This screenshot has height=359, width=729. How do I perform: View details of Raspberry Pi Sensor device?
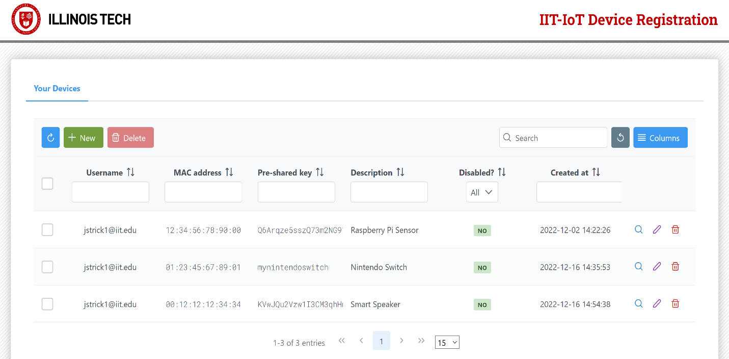coord(638,230)
